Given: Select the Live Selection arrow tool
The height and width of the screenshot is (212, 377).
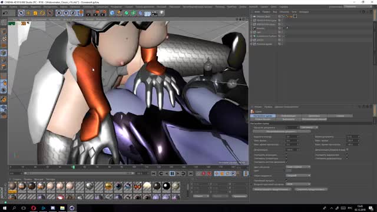Looking at the screenshot, I should 21,13.
